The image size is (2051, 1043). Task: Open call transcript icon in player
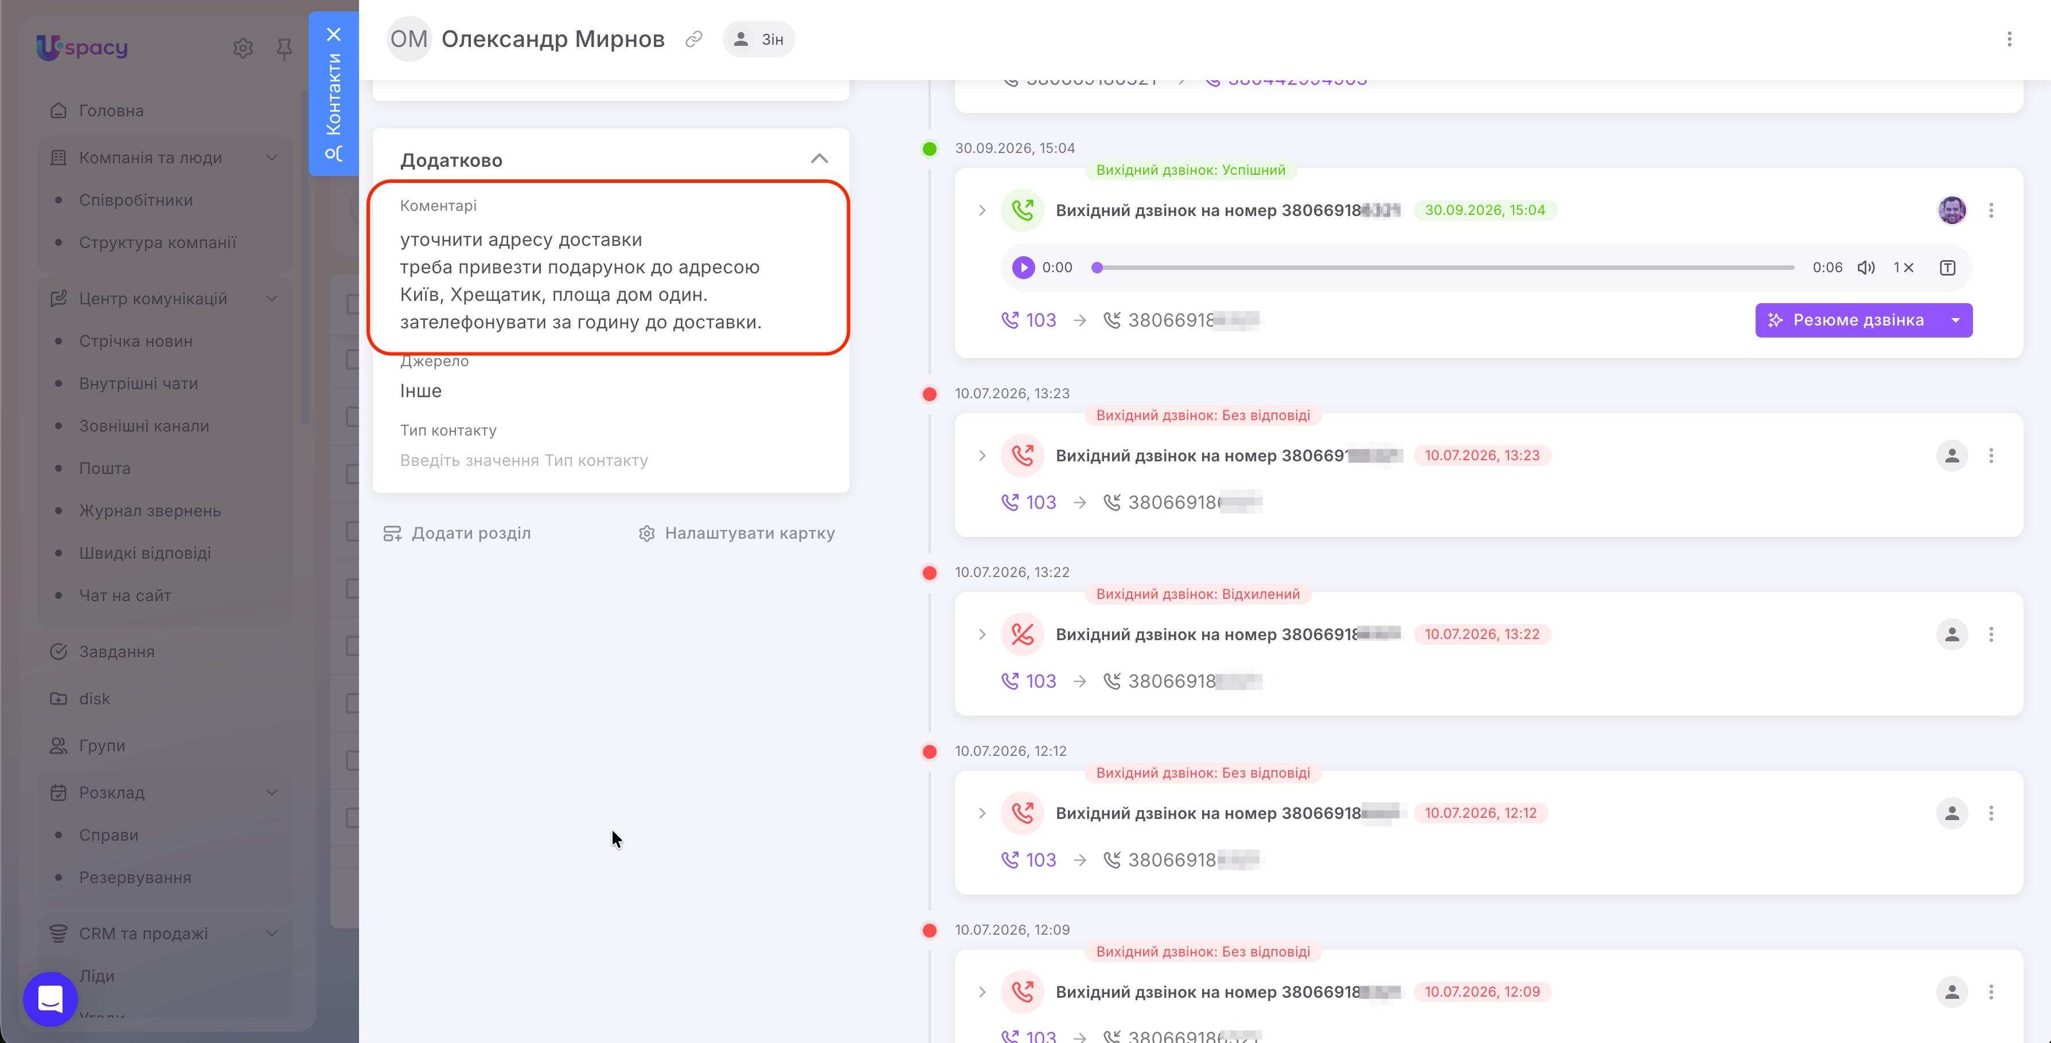pos(1948,267)
